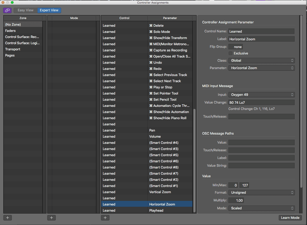The height and width of the screenshot is (225, 307).
Task: Toggle the Learn Mode button
Action: click(x=290, y=218)
